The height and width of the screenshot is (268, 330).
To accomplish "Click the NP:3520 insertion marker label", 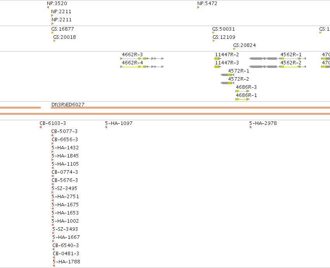I will [57, 3].
